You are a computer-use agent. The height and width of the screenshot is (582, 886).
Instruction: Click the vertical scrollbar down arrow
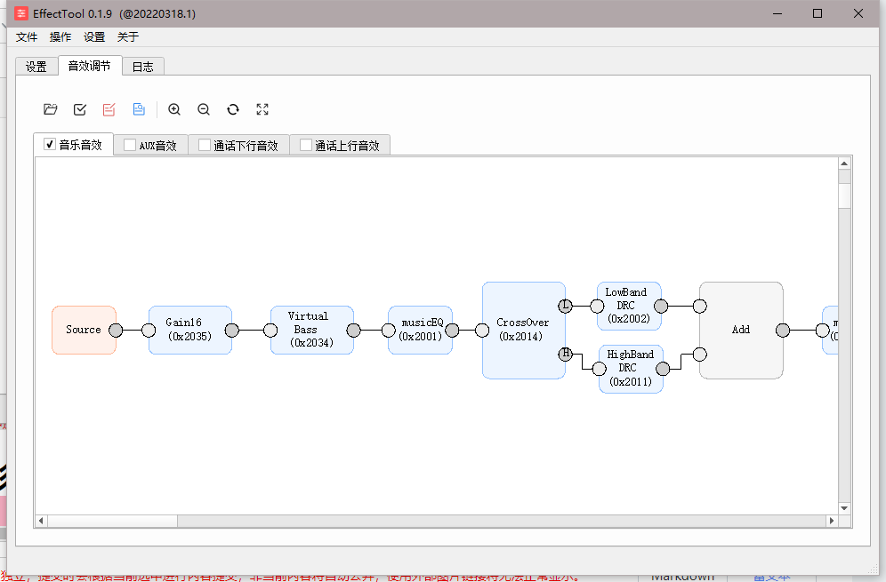tap(844, 508)
